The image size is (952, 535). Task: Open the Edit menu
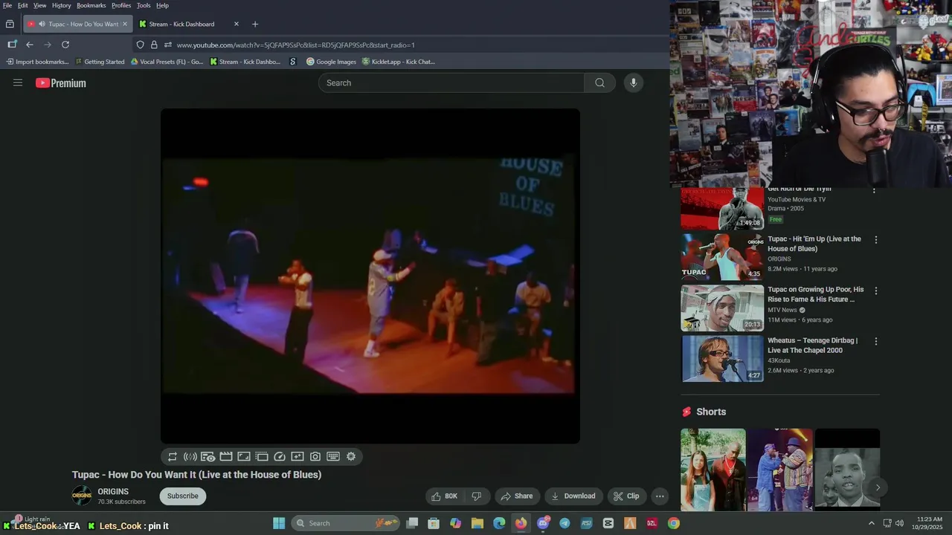pyautogui.click(x=23, y=5)
